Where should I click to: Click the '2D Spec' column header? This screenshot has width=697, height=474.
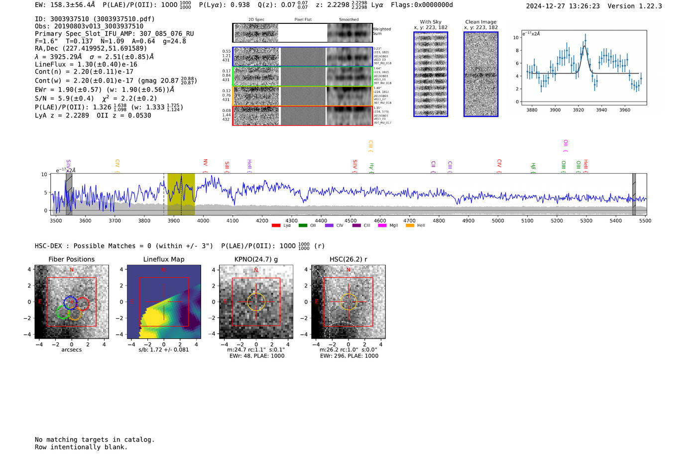point(256,20)
